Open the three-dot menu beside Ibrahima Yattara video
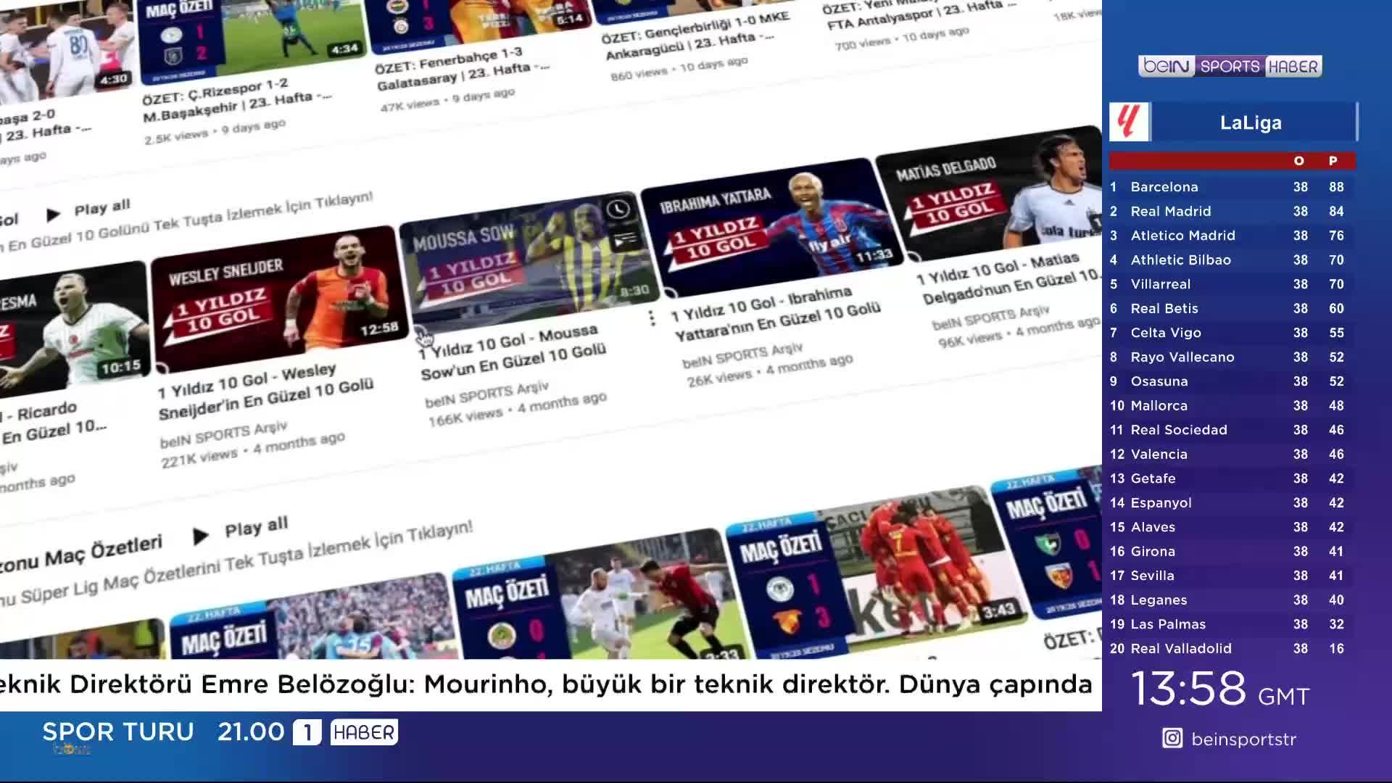This screenshot has width=1392, height=783. 652,318
